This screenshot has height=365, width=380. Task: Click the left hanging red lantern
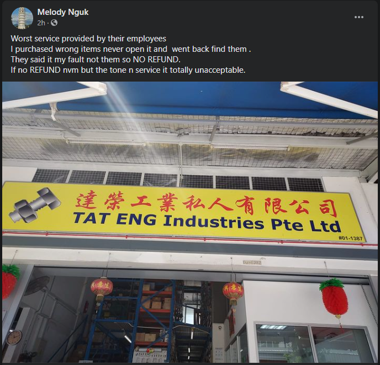pos(102,288)
